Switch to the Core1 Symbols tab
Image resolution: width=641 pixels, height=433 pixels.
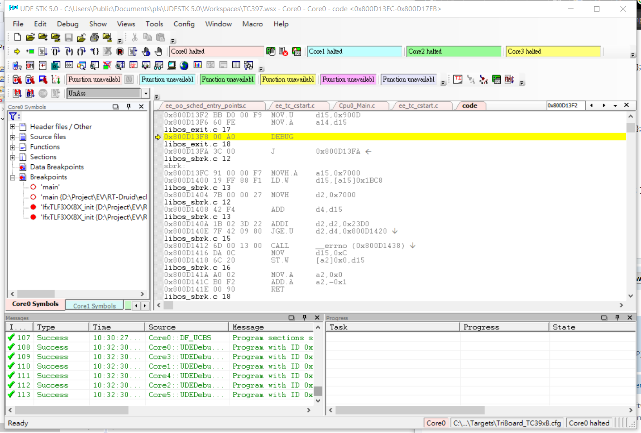(94, 306)
